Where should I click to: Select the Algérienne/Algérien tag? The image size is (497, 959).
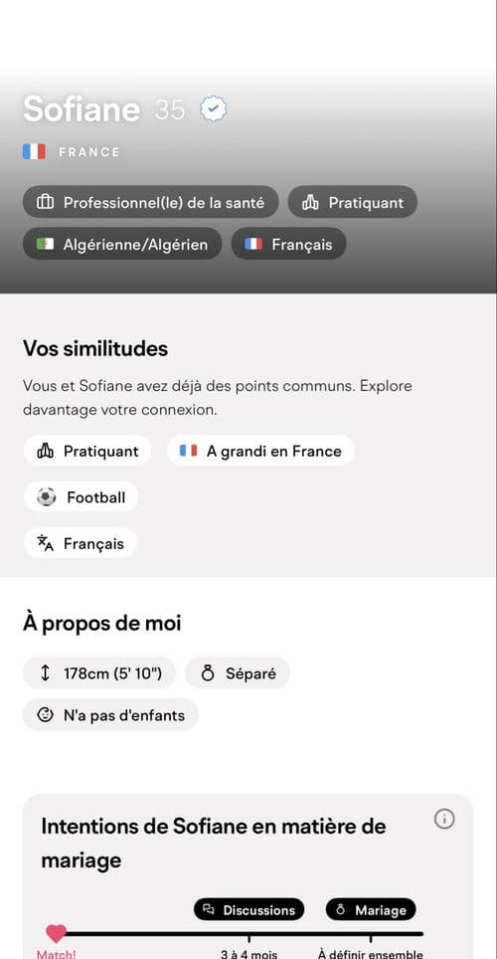pyautogui.click(x=122, y=244)
